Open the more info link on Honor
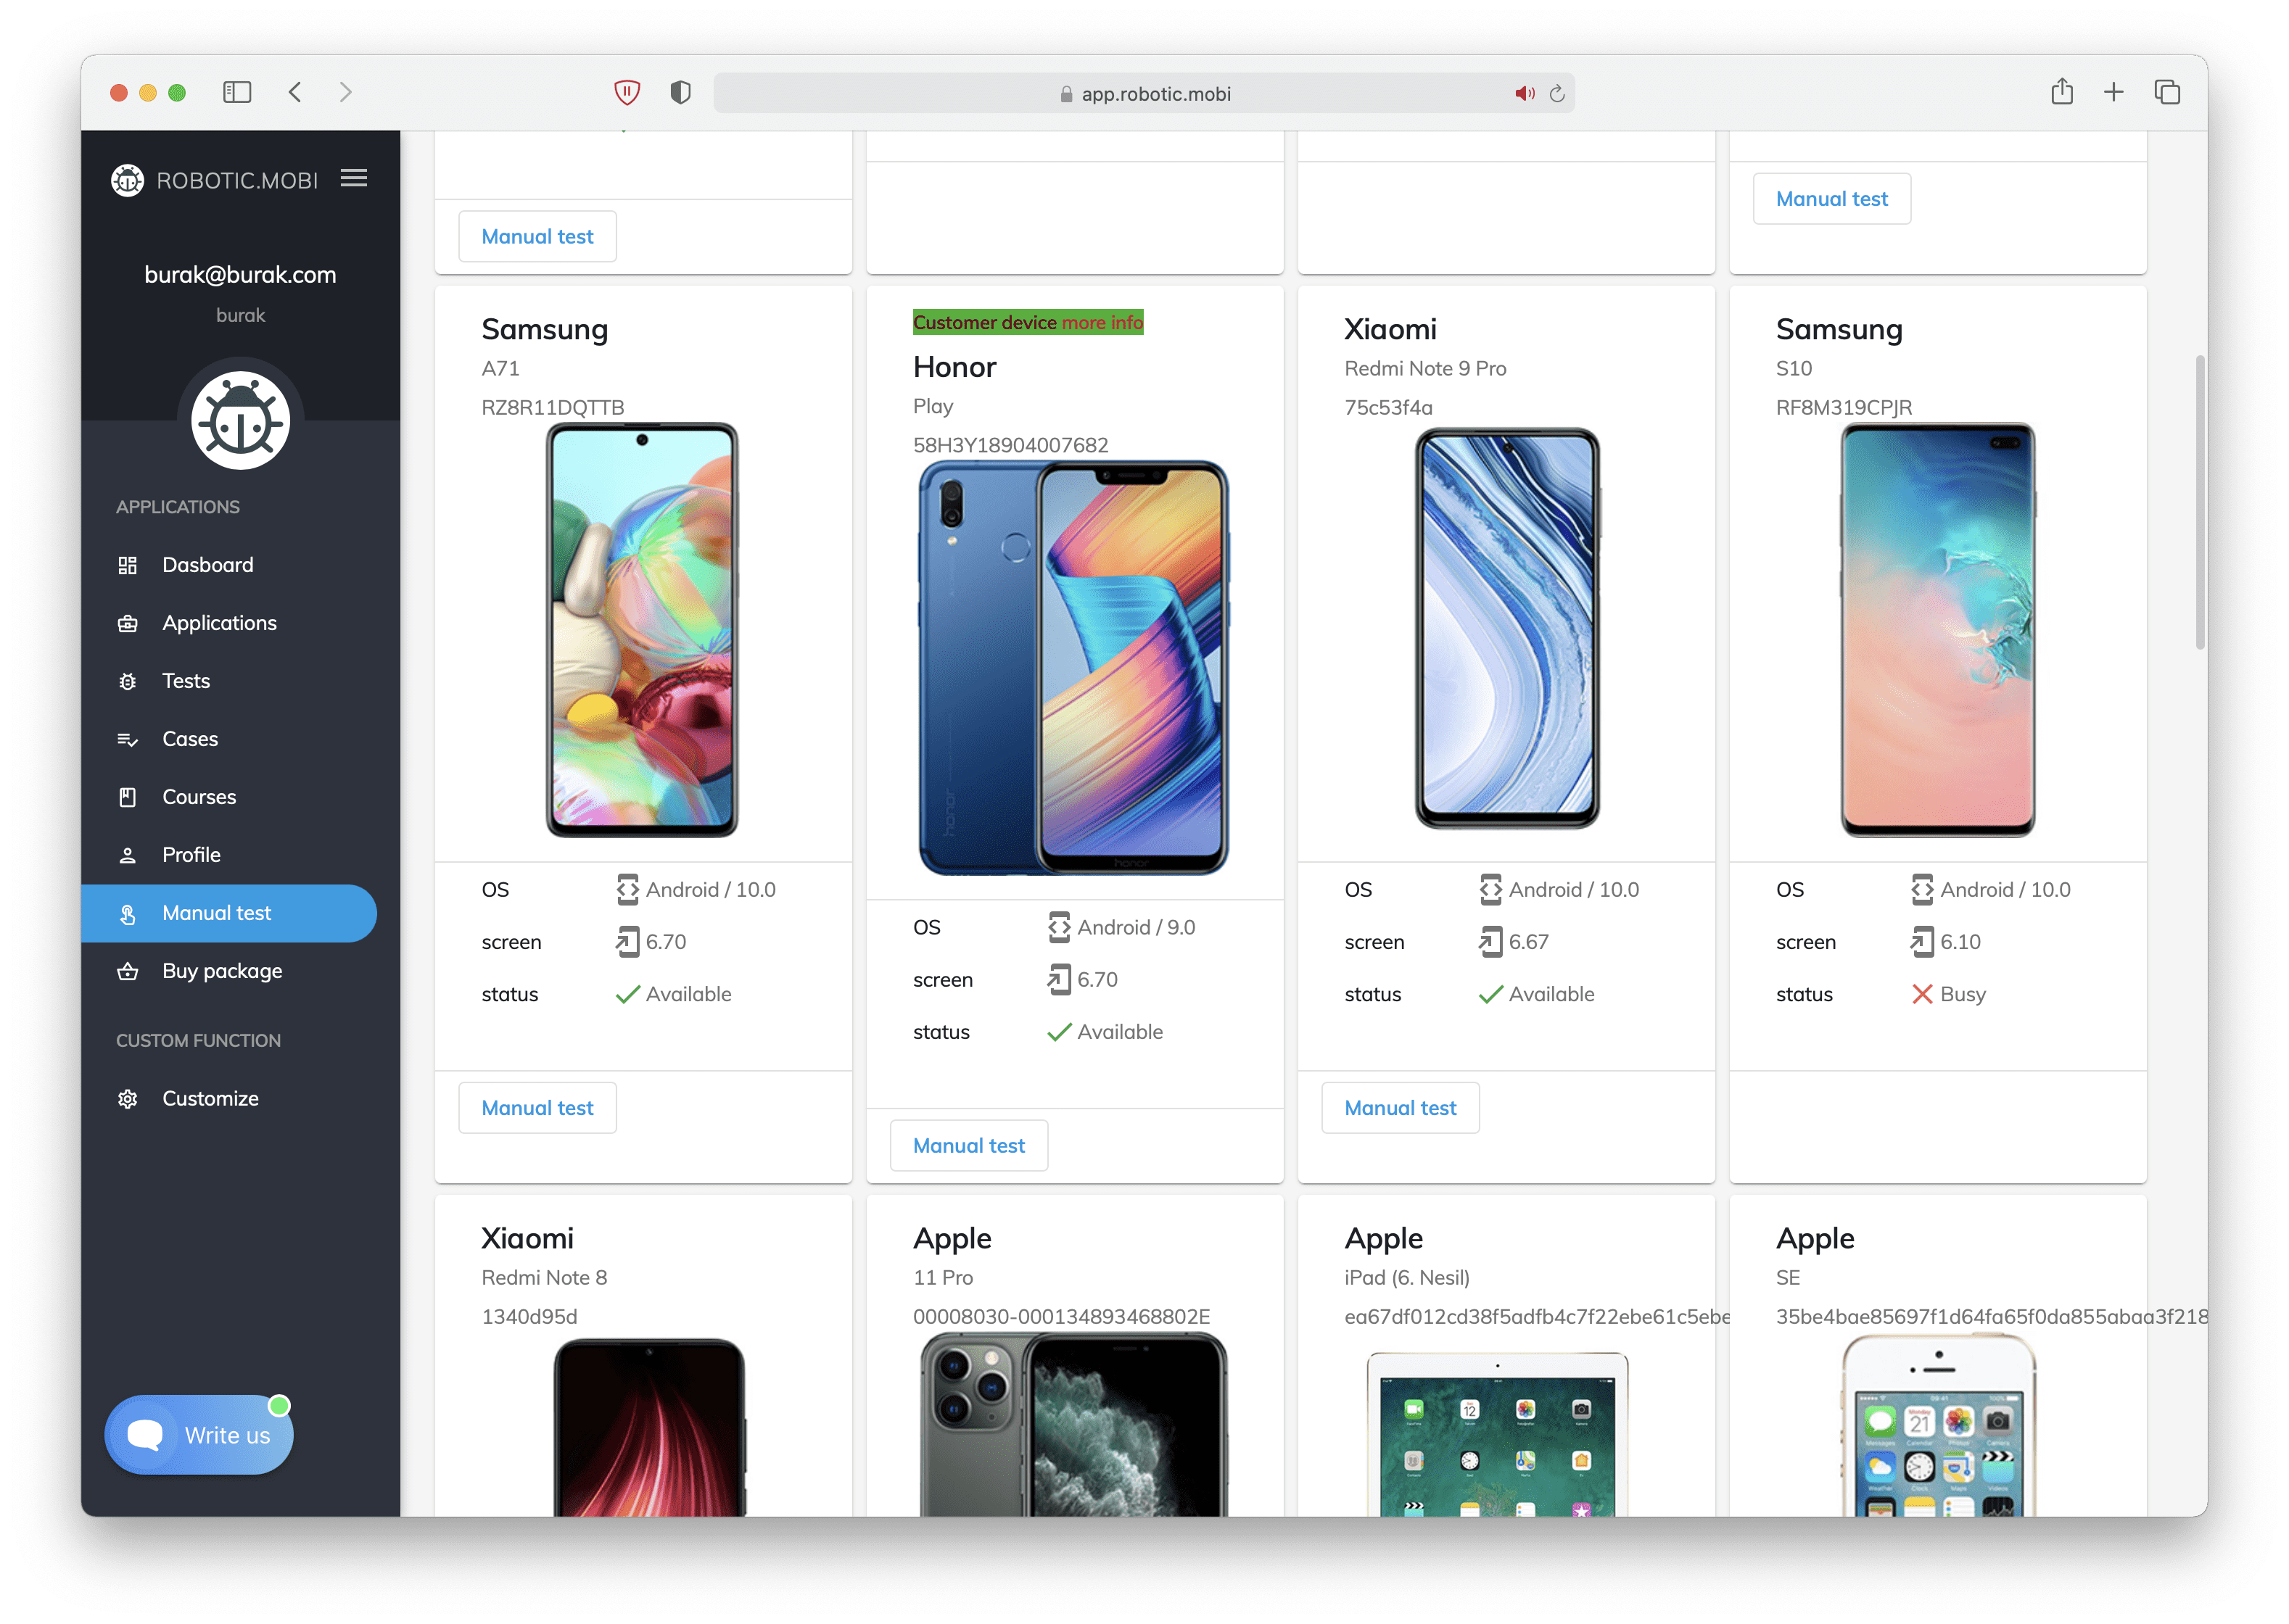 (1102, 322)
